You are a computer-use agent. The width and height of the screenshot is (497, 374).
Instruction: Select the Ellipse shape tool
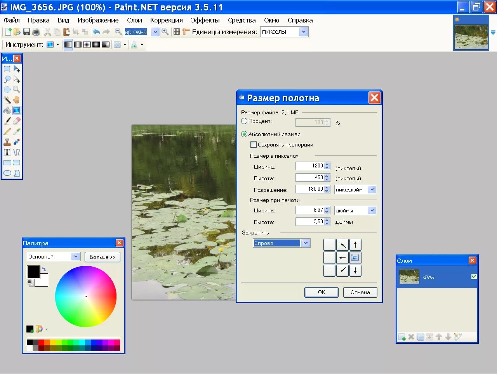point(7,173)
